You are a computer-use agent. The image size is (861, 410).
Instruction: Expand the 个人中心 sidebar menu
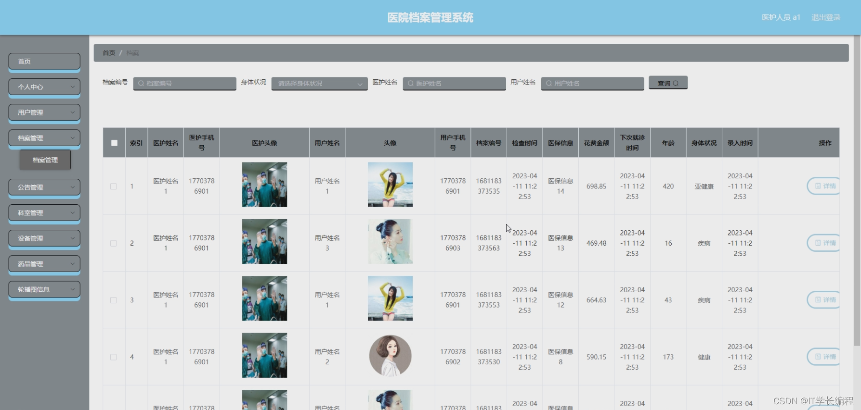[44, 87]
